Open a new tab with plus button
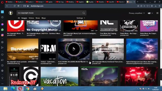 (137, 2)
